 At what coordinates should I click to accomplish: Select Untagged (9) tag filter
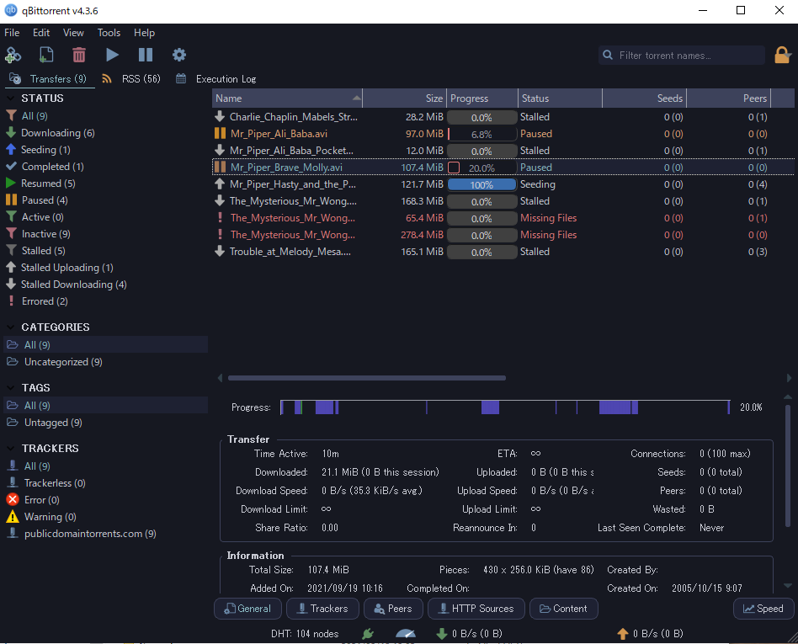[x=45, y=423]
